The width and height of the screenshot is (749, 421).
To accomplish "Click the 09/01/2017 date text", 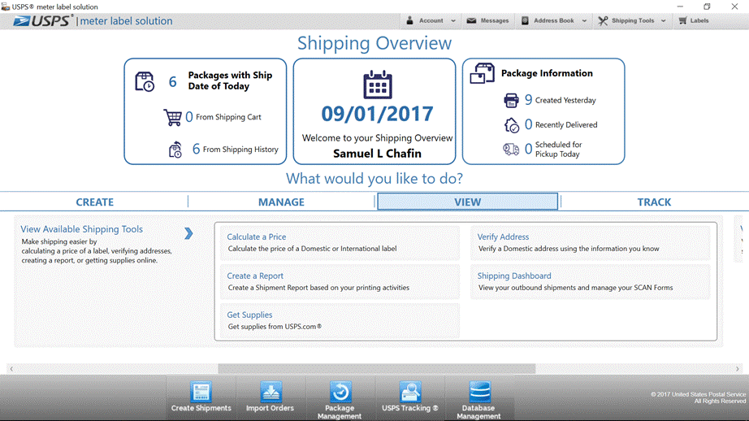I will 377,114.
